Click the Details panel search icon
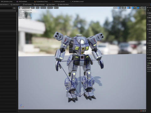The width and height of the screenshot is (151, 113). pos(148,10)
